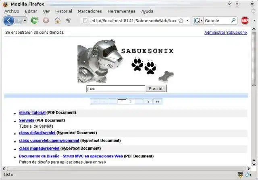Open the struts_tutorial PDF result
Image resolution: width=258 pixels, height=180 pixels.
click(32, 113)
